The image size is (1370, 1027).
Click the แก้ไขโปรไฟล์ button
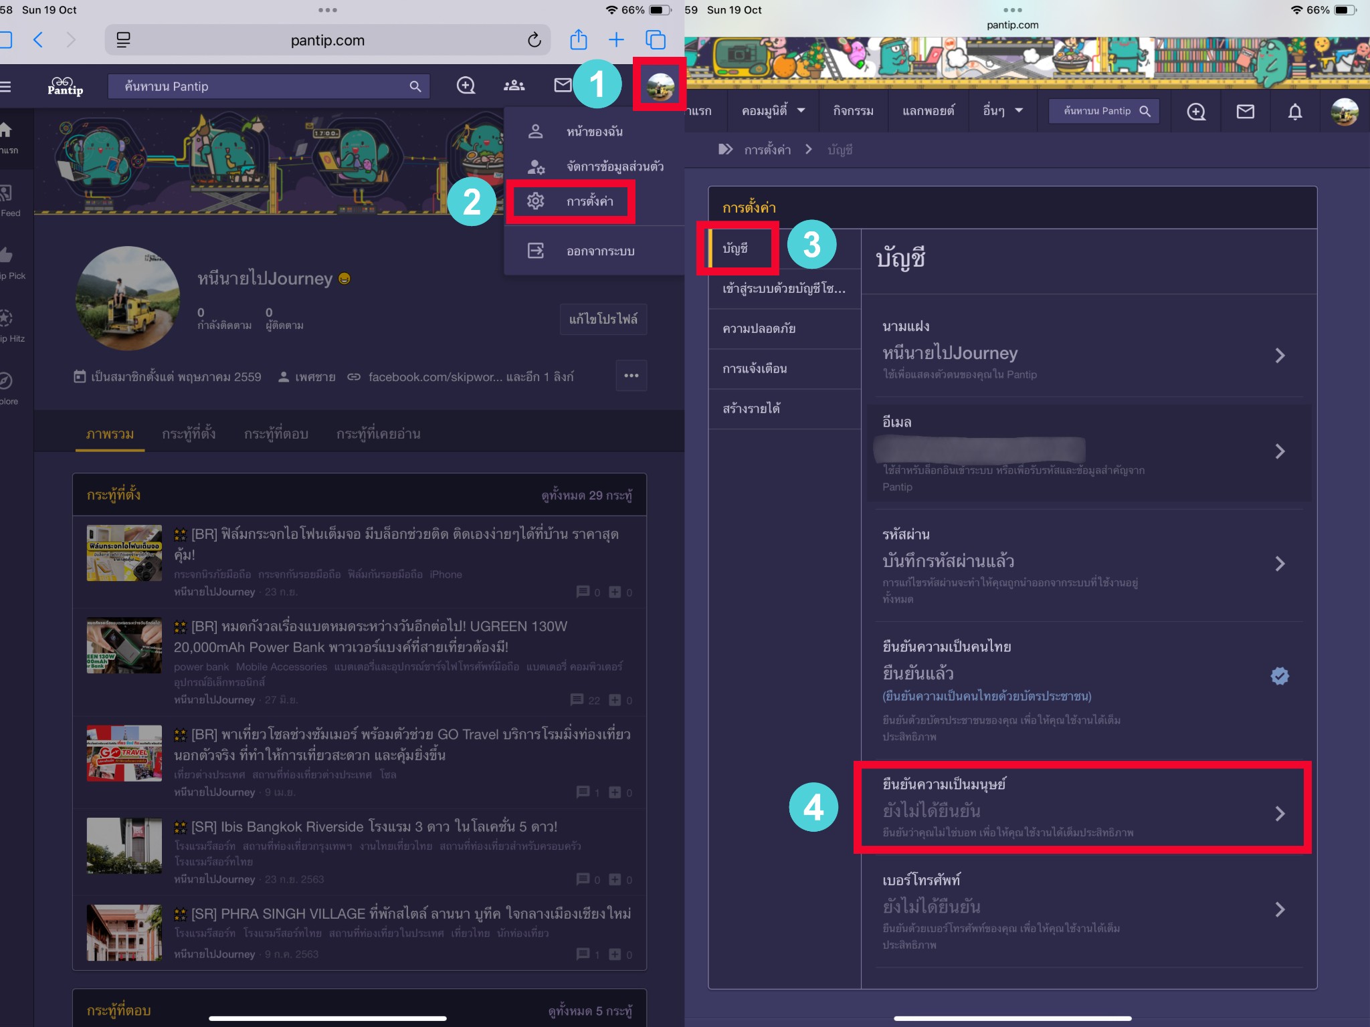pos(603,319)
